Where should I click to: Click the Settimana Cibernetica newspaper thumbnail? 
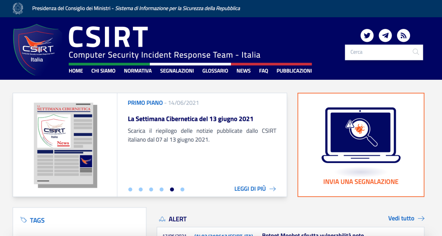tap(66, 145)
